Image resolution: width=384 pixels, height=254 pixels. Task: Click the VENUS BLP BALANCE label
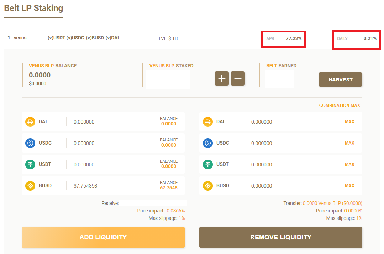point(53,66)
